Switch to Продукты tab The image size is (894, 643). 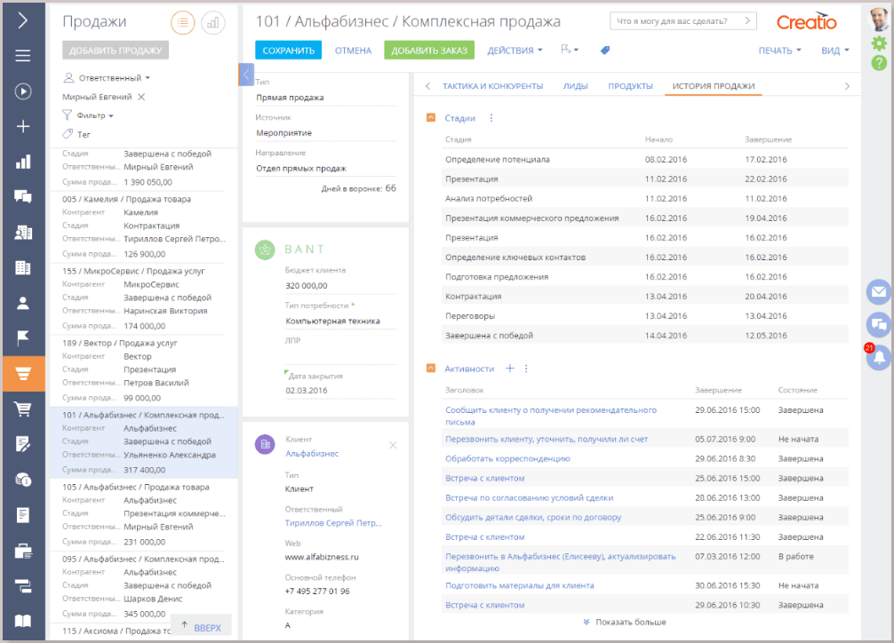630,86
